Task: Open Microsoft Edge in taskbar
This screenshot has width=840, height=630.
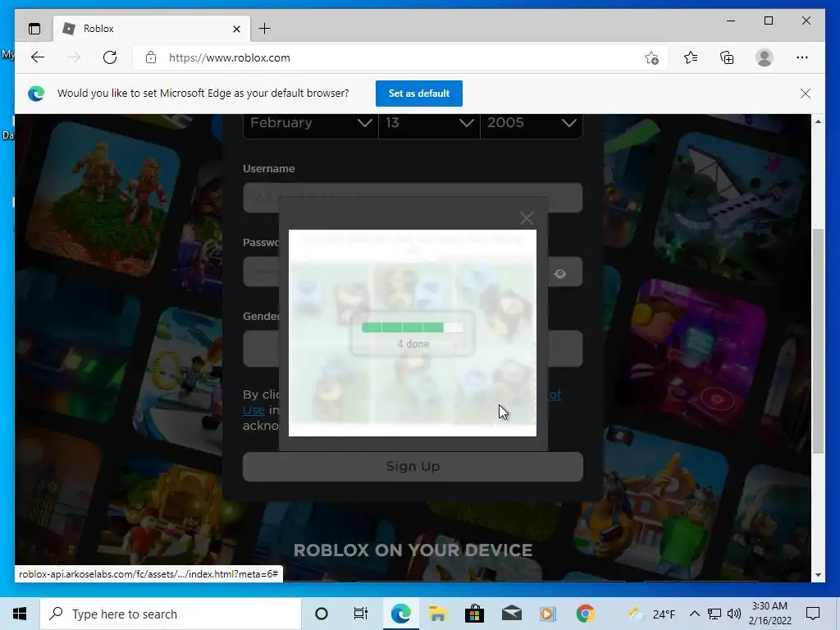Action: 400,614
